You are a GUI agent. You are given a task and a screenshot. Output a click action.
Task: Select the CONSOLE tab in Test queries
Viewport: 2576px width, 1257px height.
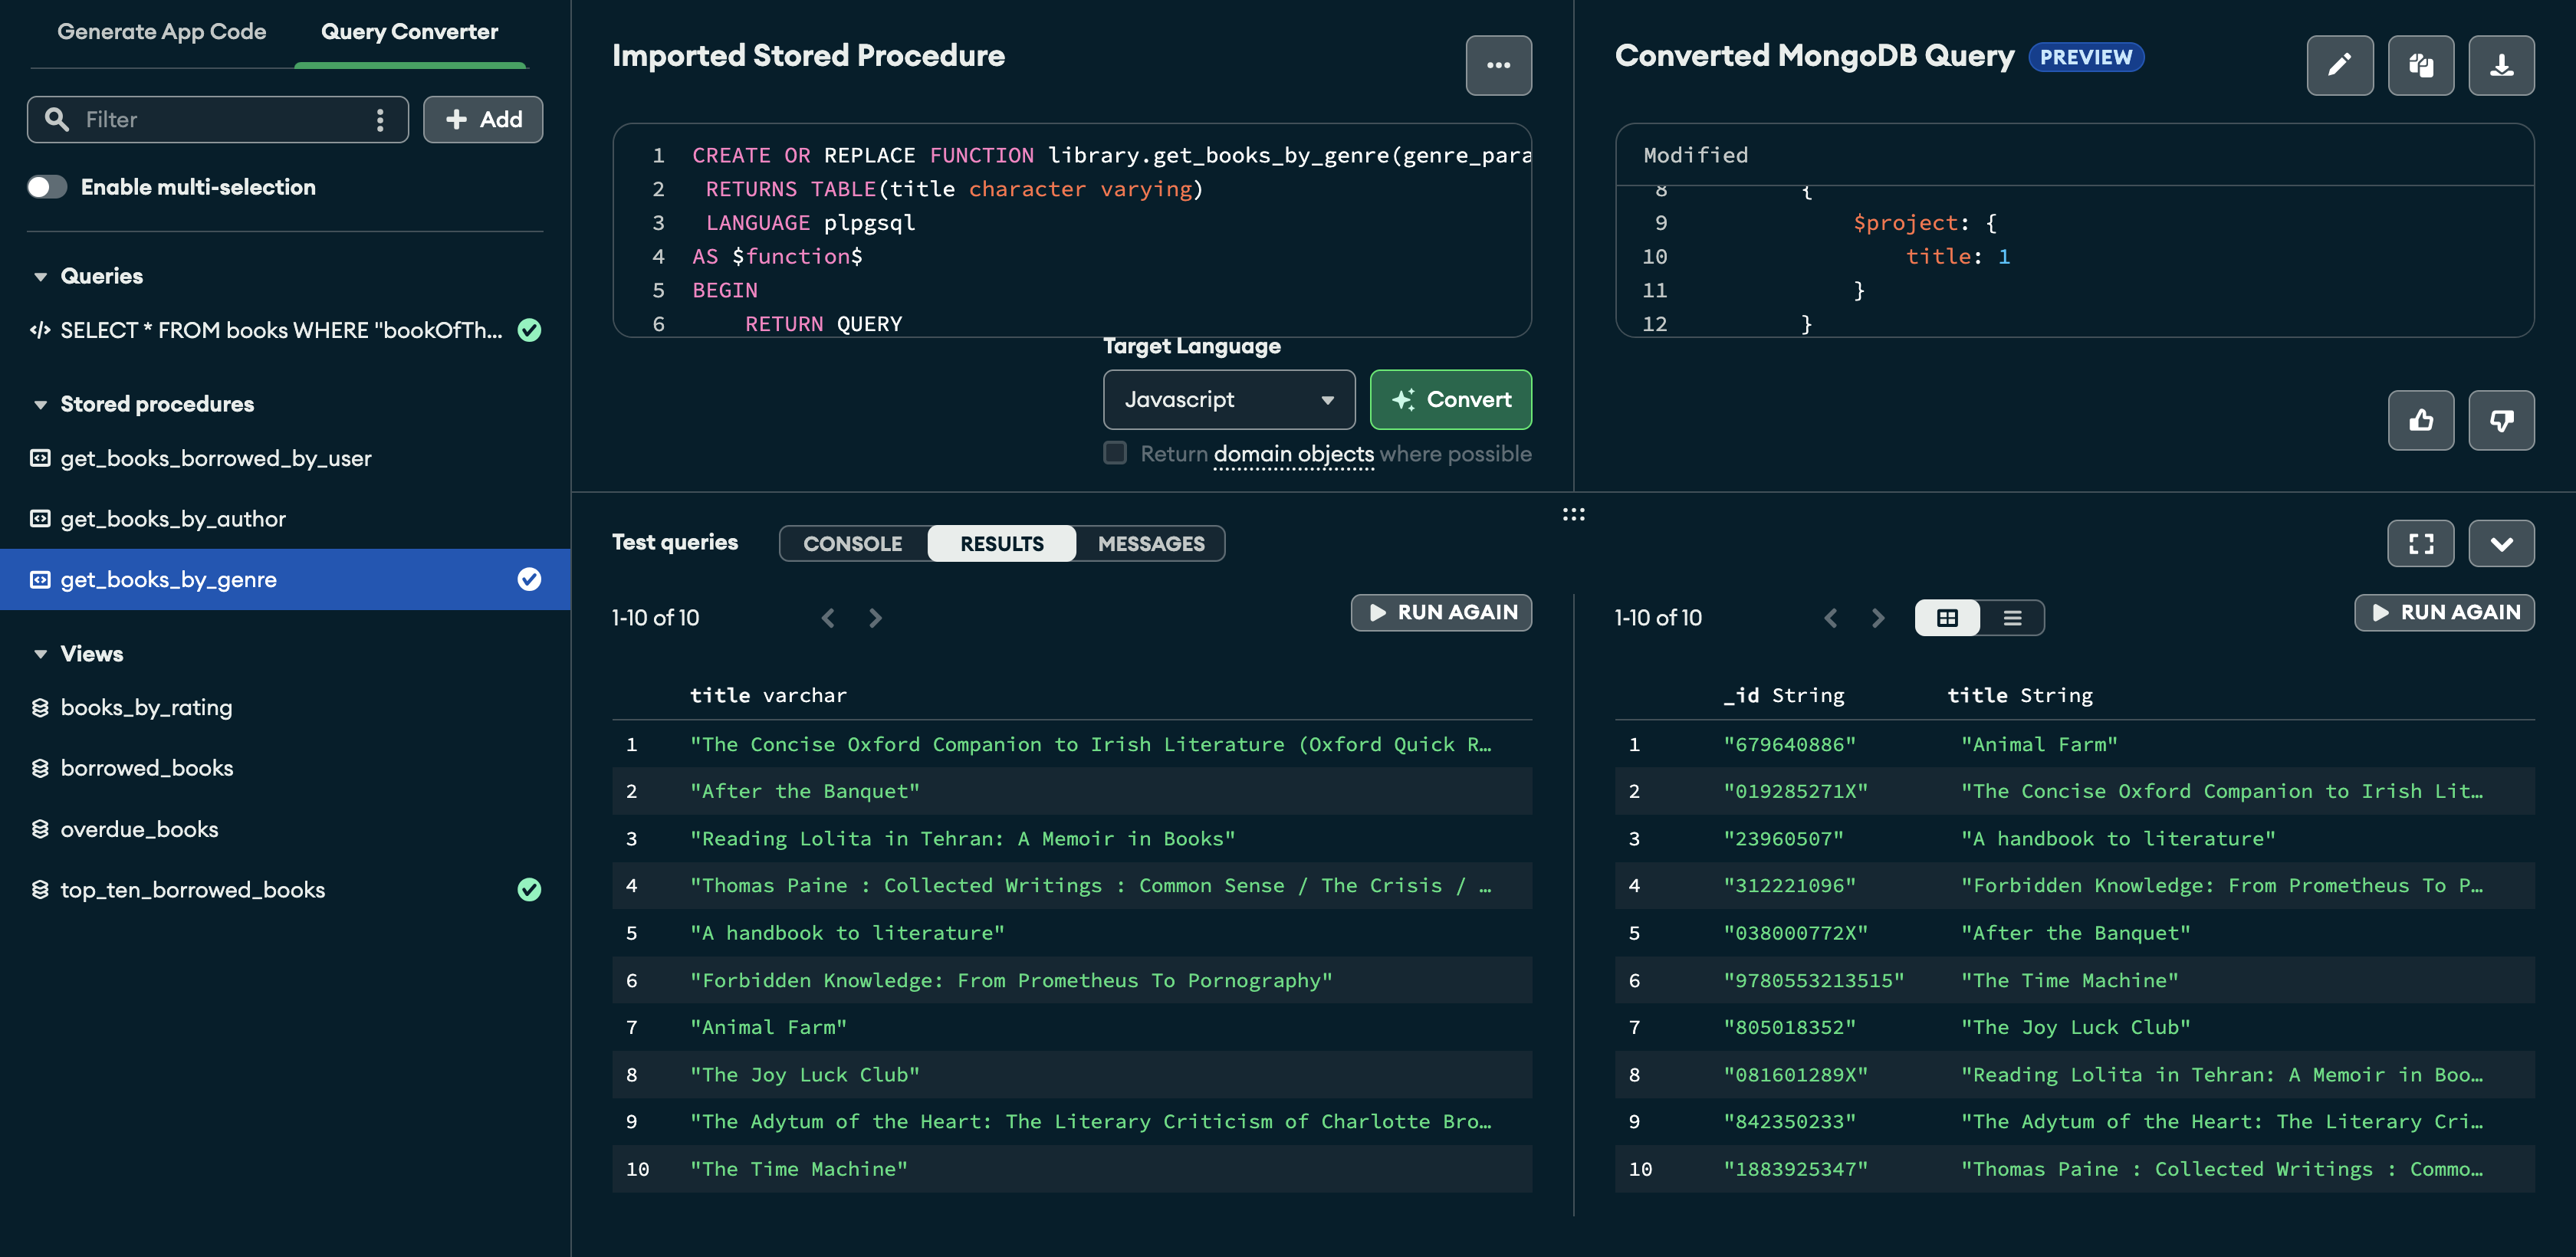point(851,542)
